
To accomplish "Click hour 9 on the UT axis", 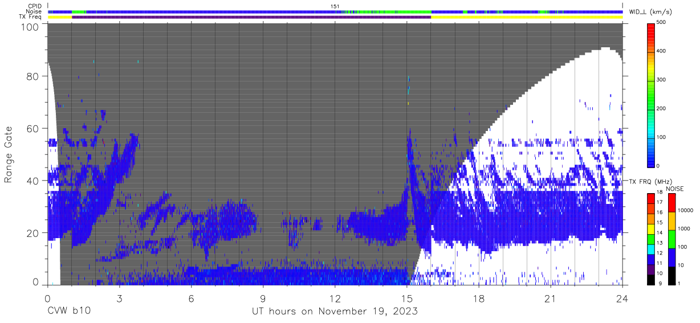I will tap(263, 299).
